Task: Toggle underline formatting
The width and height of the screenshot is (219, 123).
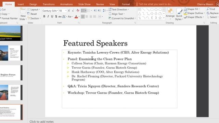Action: [x=52, y=16]
